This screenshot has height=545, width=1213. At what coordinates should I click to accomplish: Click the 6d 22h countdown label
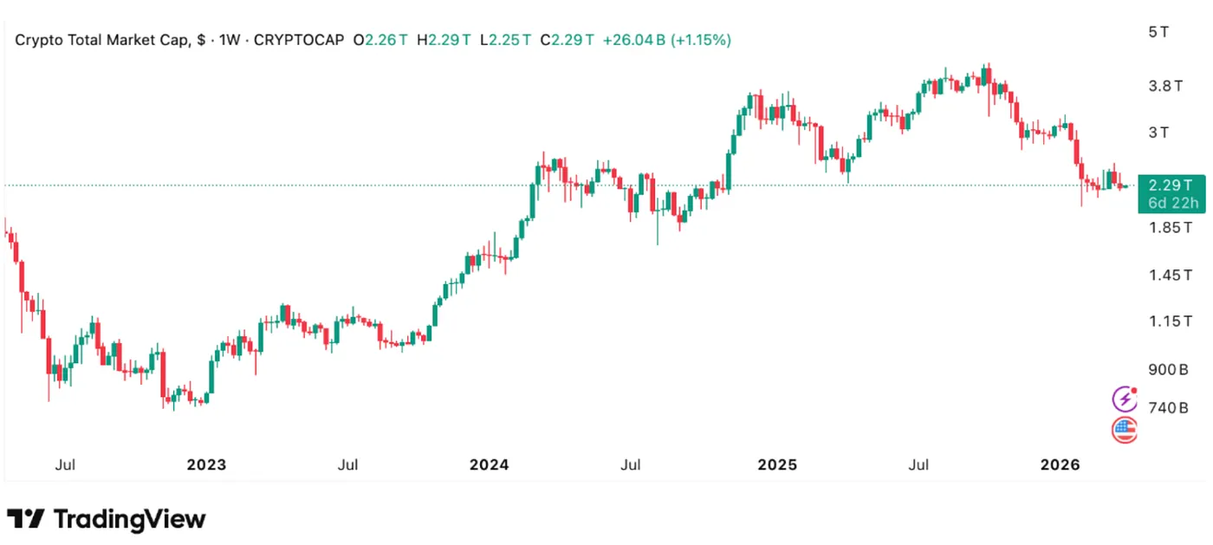pos(1173,203)
